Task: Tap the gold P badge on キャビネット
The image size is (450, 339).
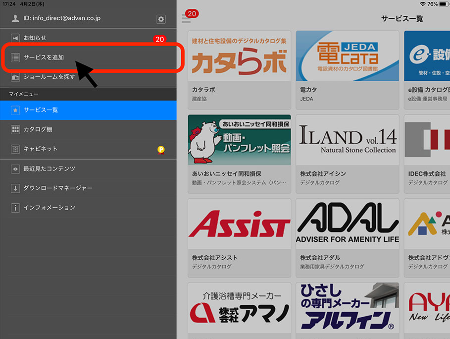Action: (161, 150)
